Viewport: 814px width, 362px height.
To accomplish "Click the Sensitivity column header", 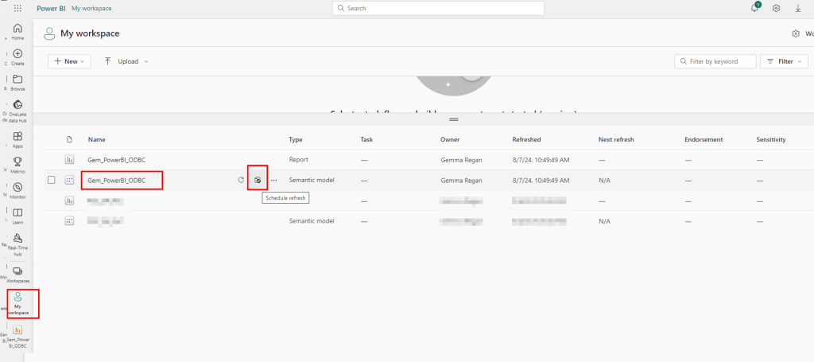I will click(771, 140).
